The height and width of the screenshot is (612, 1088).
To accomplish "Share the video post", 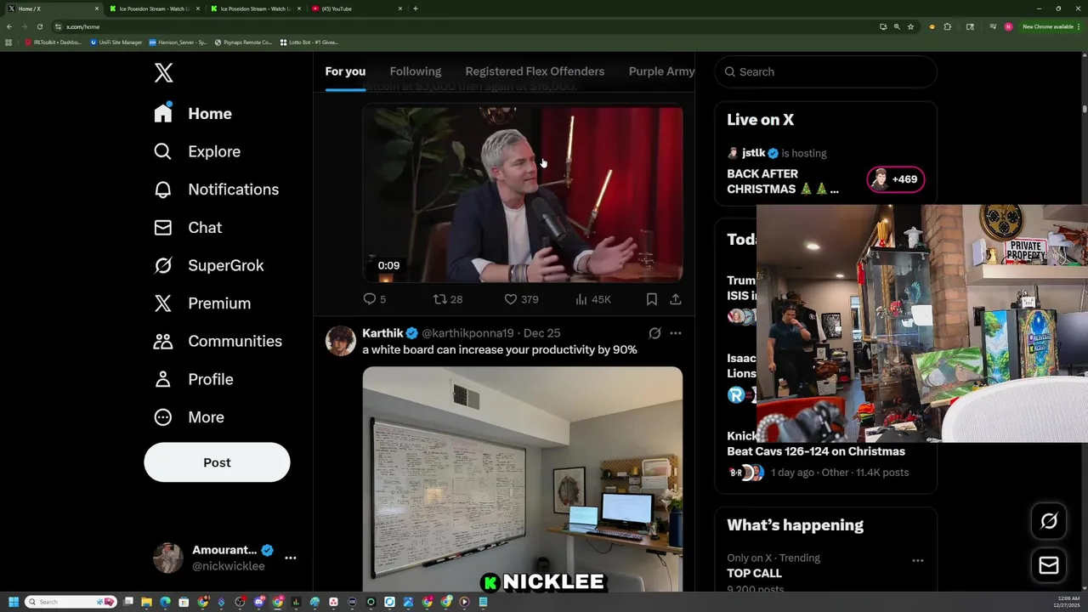I will coord(675,299).
